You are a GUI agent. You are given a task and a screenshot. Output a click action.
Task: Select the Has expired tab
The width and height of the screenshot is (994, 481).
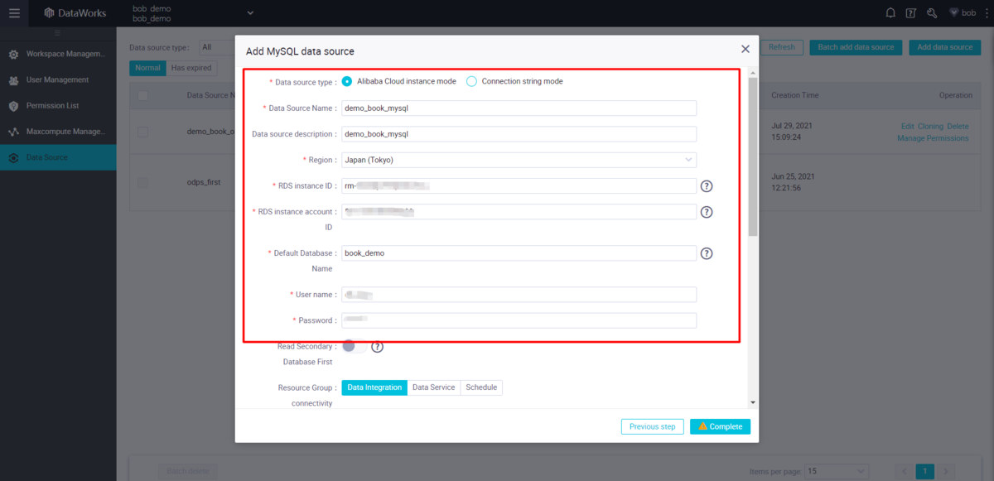[x=191, y=68]
